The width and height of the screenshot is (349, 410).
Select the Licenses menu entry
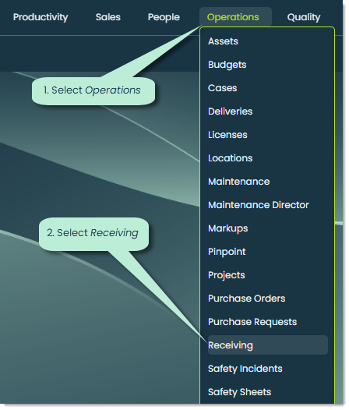point(227,135)
